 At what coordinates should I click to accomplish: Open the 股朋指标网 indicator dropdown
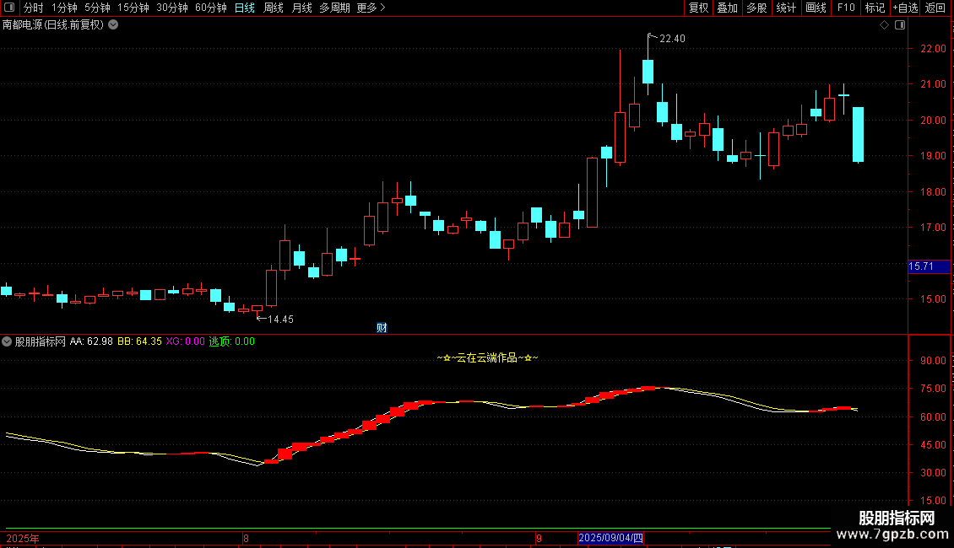[x=7, y=341]
